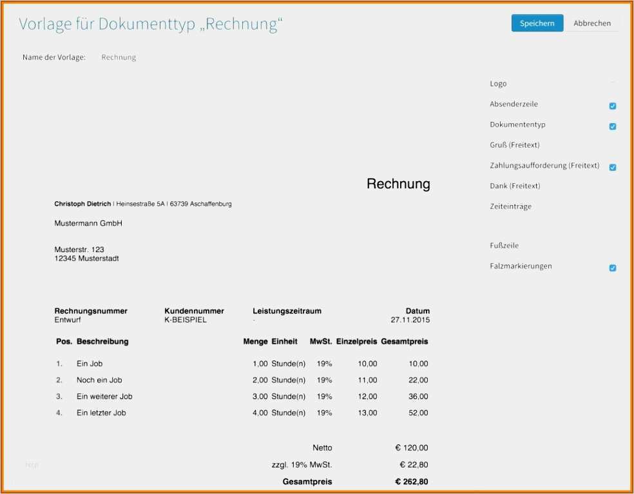Screen dimensions: 634x494
Task: Click the net amount '€ 120,00'
Action: [x=412, y=448]
